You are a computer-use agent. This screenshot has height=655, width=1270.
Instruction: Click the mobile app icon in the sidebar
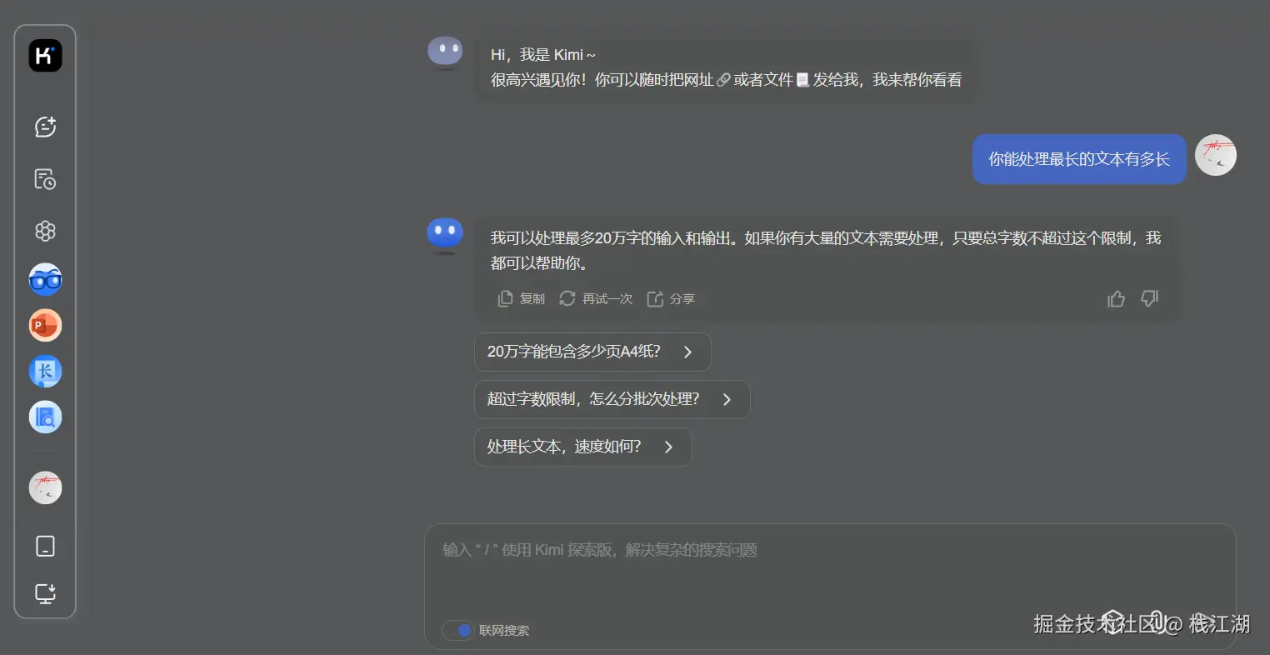[45, 546]
